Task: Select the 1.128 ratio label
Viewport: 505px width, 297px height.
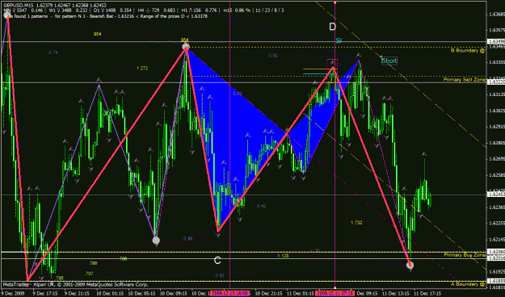Action: (283, 256)
